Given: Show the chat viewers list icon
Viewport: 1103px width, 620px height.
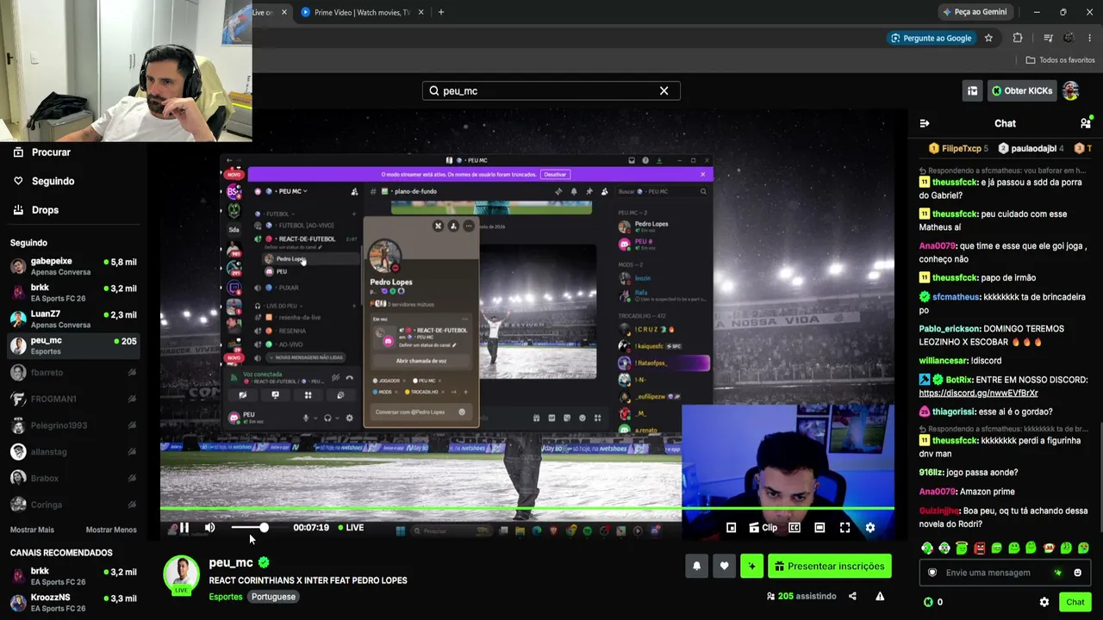Looking at the screenshot, I should pyautogui.click(x=1085, y=123).
